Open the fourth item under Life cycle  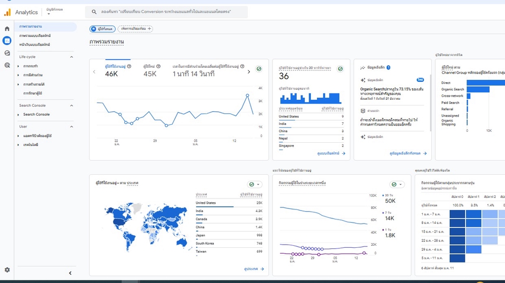point(33,93)
